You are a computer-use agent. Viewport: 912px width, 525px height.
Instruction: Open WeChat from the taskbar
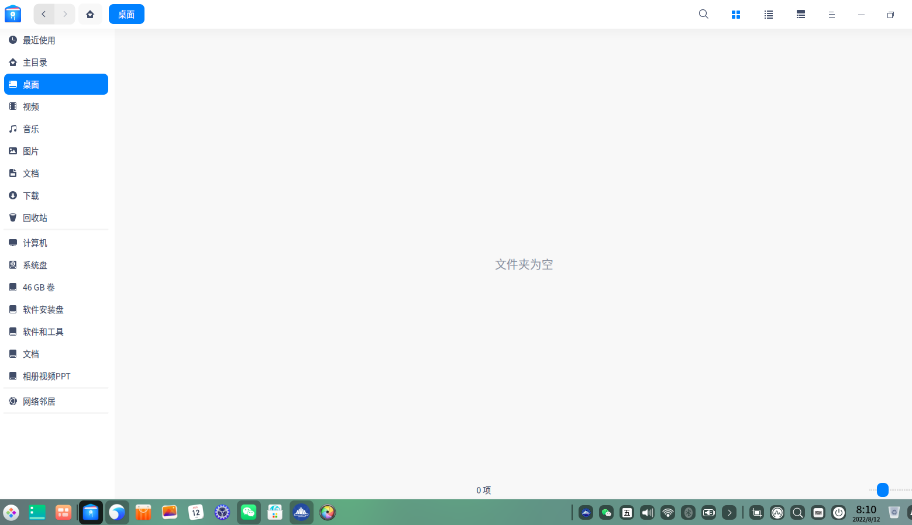point(249,513)
